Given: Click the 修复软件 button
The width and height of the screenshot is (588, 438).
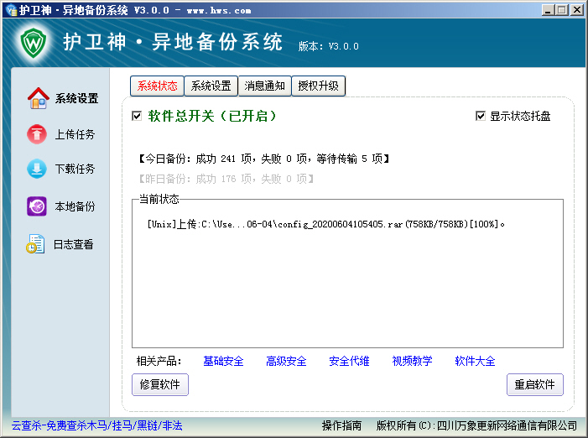Looking at the screenshot, I should click(160, 384).
